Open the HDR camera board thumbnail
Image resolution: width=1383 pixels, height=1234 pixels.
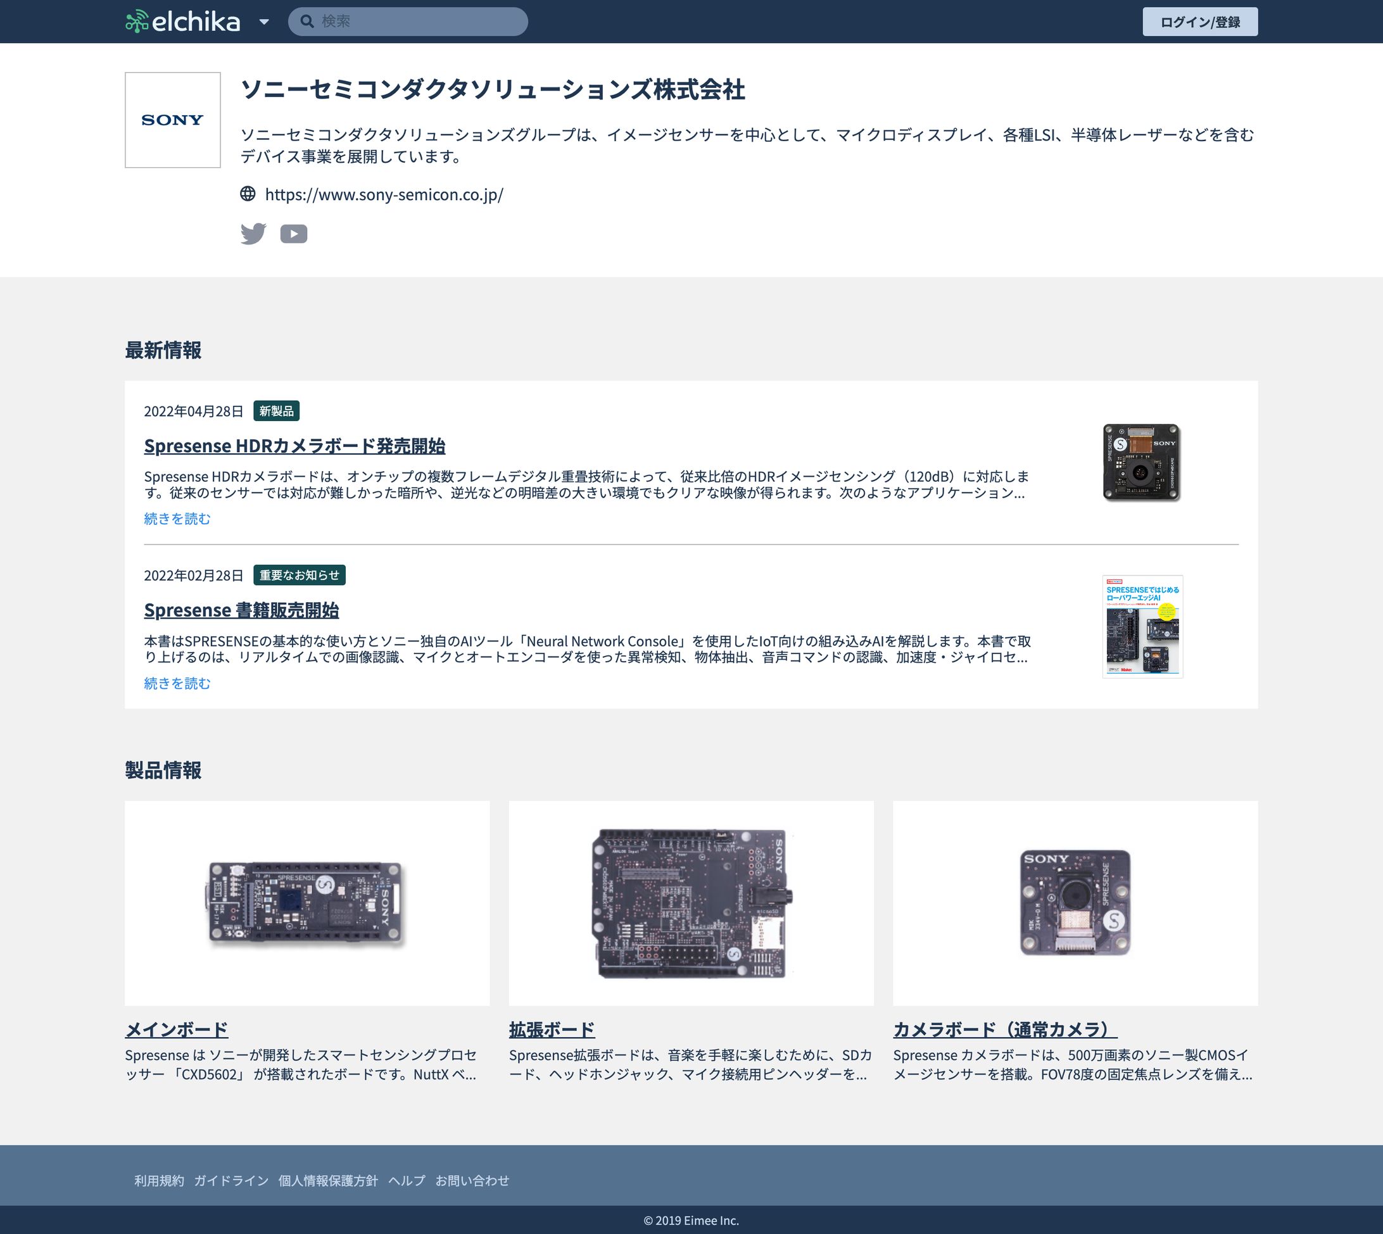[1142, 462]
